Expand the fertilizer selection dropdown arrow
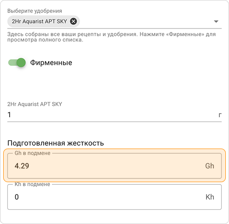 click(216, 22)
